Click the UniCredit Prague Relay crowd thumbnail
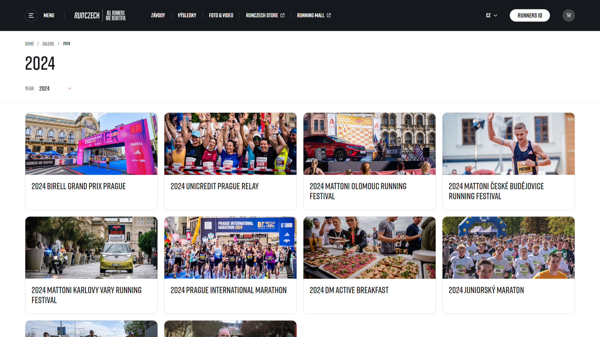 coord(230,144)
